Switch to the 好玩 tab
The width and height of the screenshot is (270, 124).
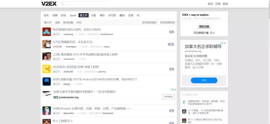pos(63,15)
